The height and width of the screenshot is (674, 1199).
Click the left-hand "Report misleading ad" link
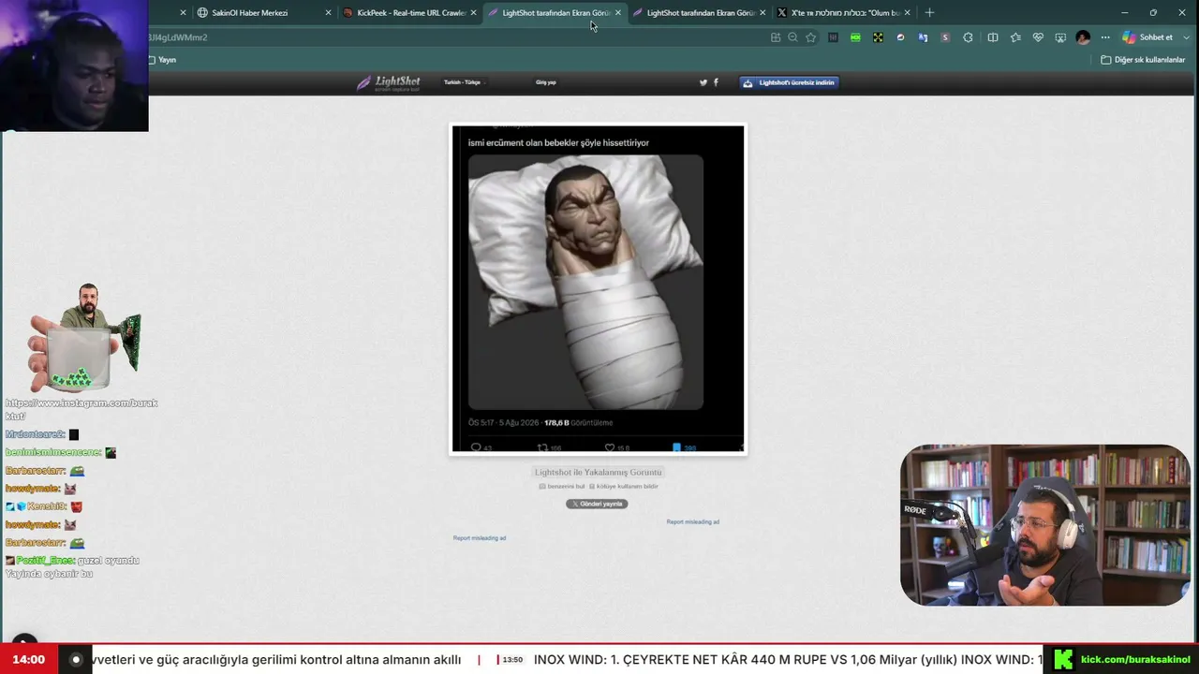point(480,538)
